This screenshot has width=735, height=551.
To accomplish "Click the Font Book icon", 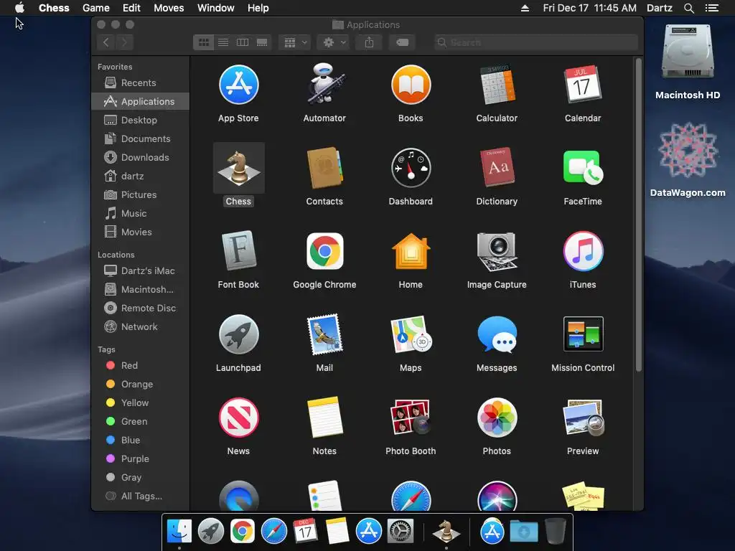I will (238, 250).
